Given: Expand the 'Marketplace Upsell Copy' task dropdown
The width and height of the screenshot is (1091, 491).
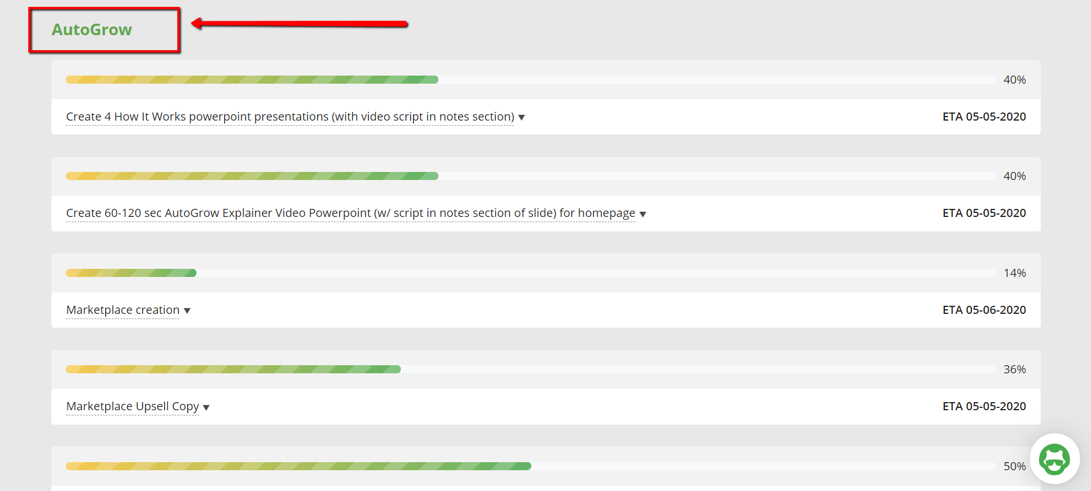Looking at the screenshot, I should click(206, 407).
